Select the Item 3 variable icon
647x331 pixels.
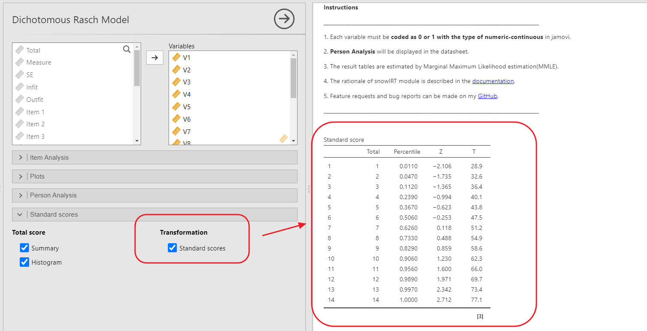click(x=20, y=136)
